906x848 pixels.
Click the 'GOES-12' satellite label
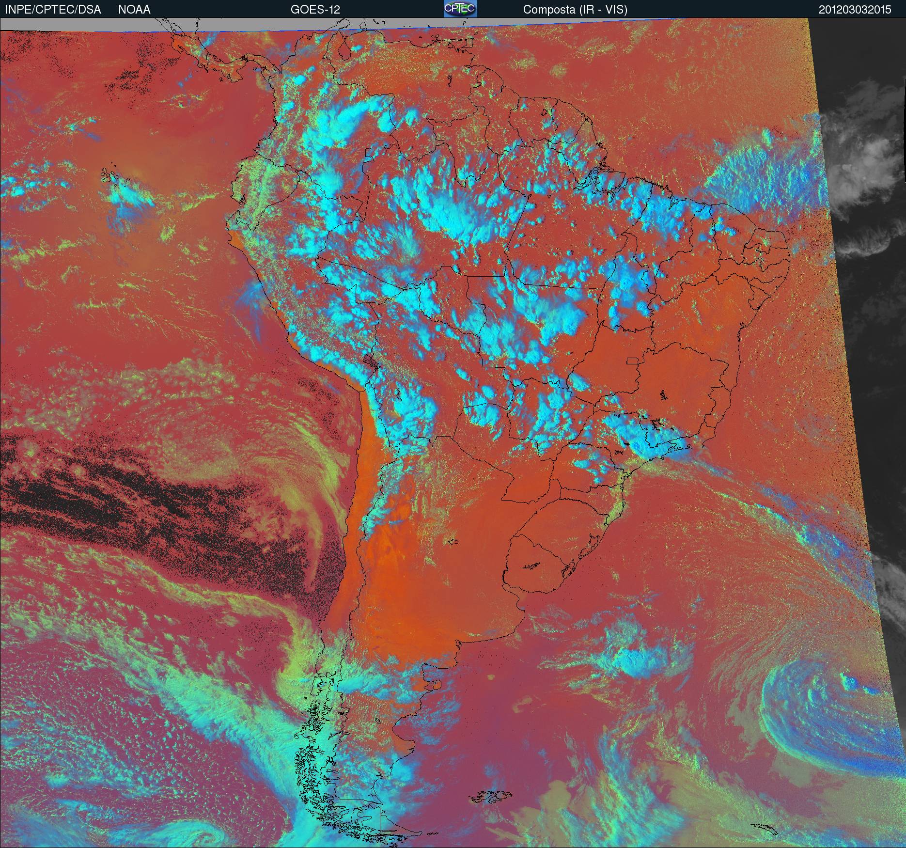315,10
